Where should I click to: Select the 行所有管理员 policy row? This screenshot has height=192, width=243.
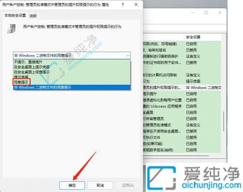(x=182, y=119)
